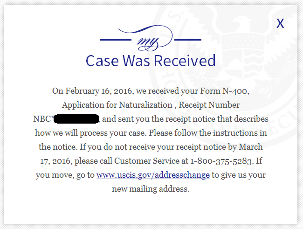Click the words "Receipt Number"
This screenshot has height=229, width=303.
click(209, 105)
